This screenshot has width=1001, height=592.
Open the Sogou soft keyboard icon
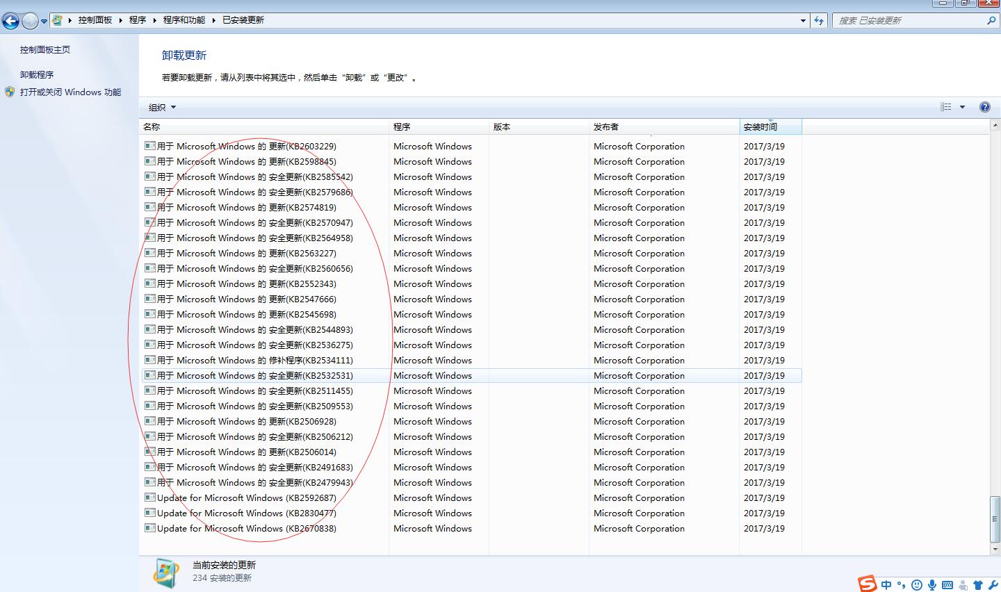click(x=947, y=585)
